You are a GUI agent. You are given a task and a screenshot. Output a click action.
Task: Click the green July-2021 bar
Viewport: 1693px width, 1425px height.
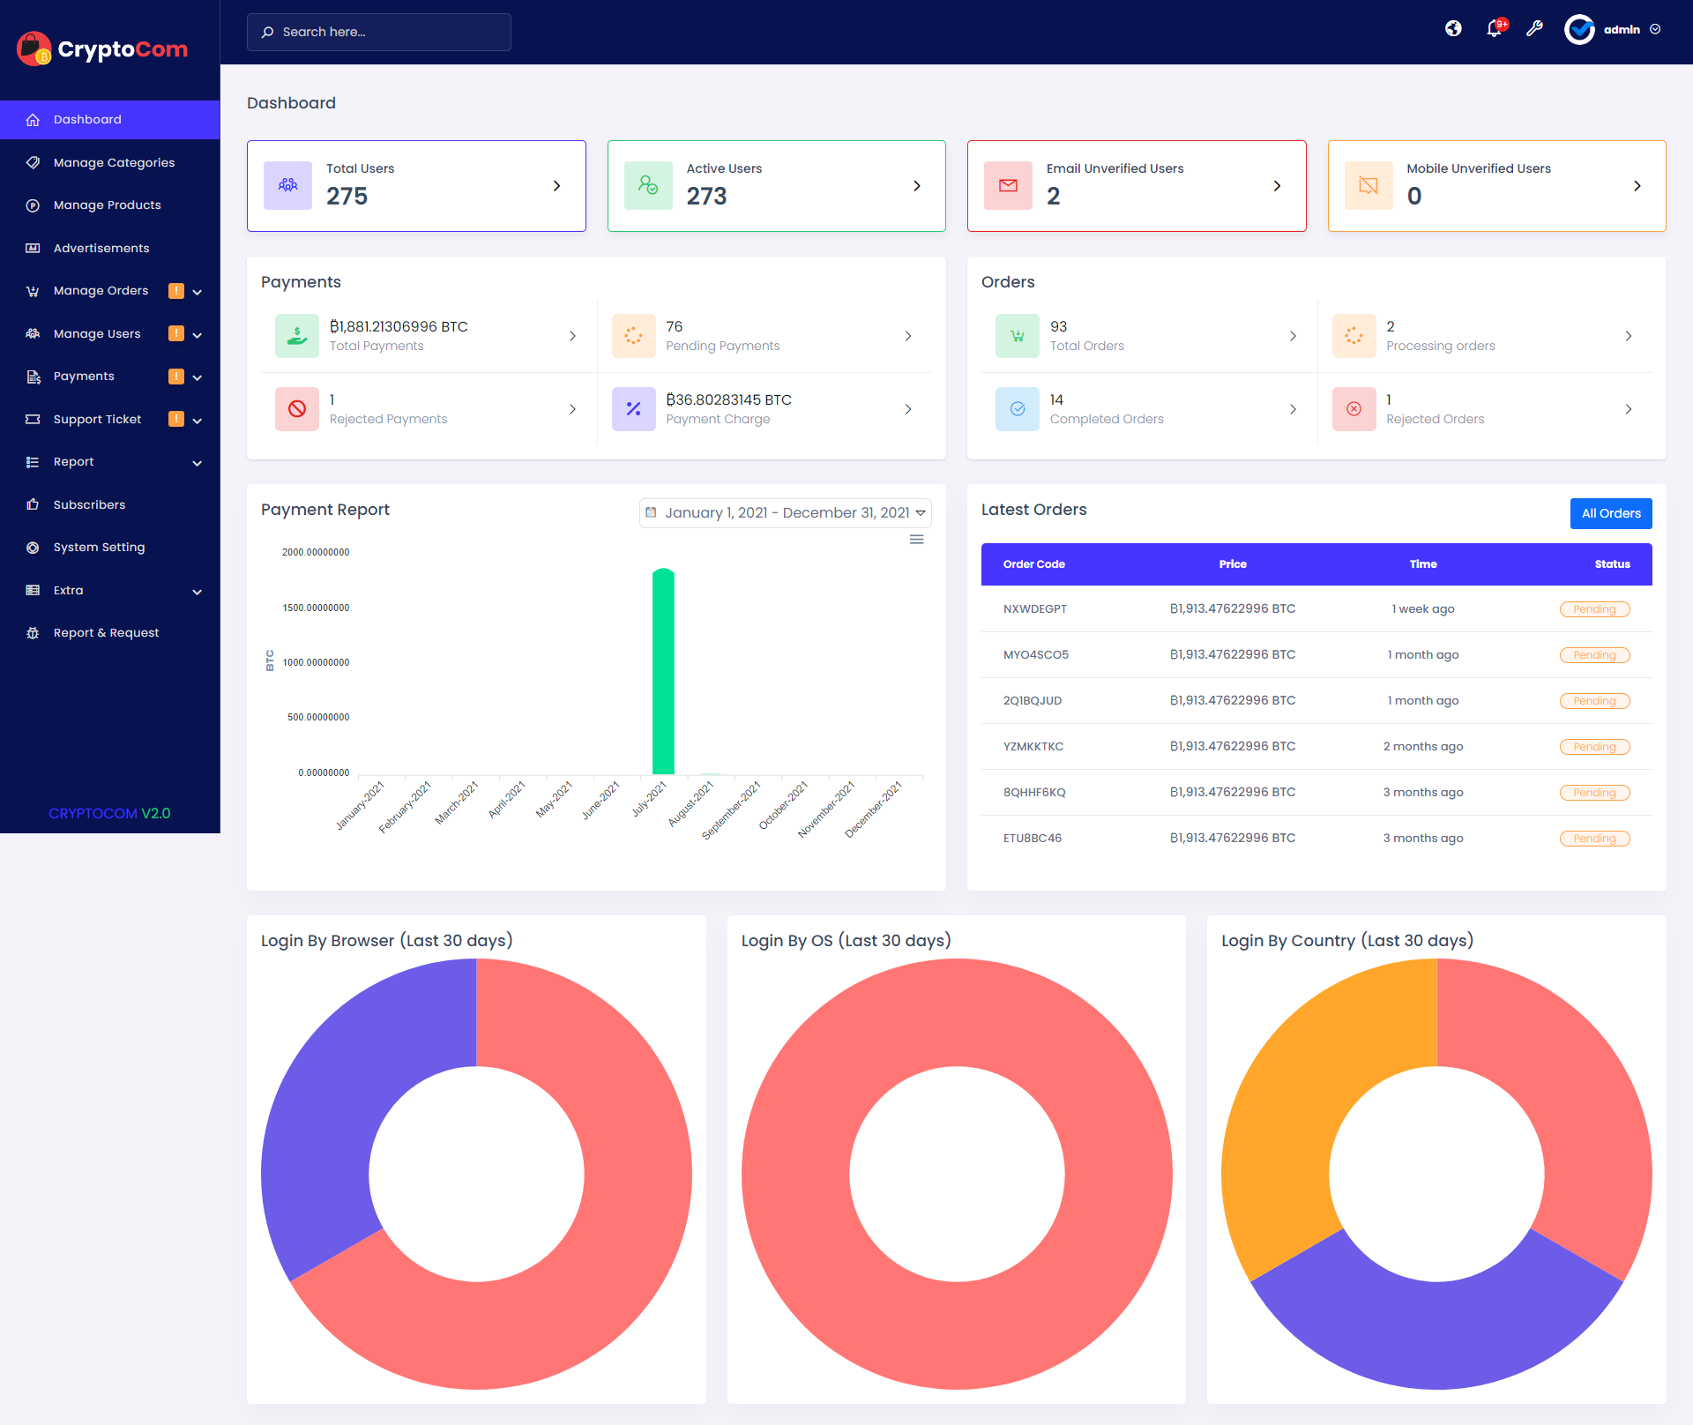[x=663, y=671]
